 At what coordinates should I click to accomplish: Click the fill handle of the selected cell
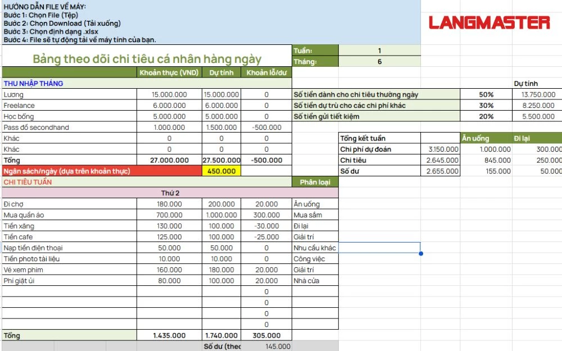[x=421, y=253]
